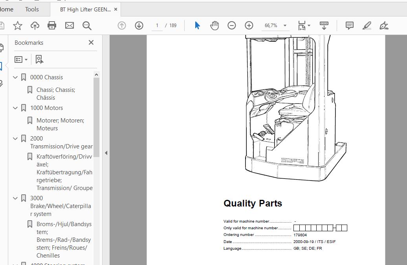Open the 1000 Motors bookmark
Viewport: 407px width, 265px height.
(x=46, y=108)
